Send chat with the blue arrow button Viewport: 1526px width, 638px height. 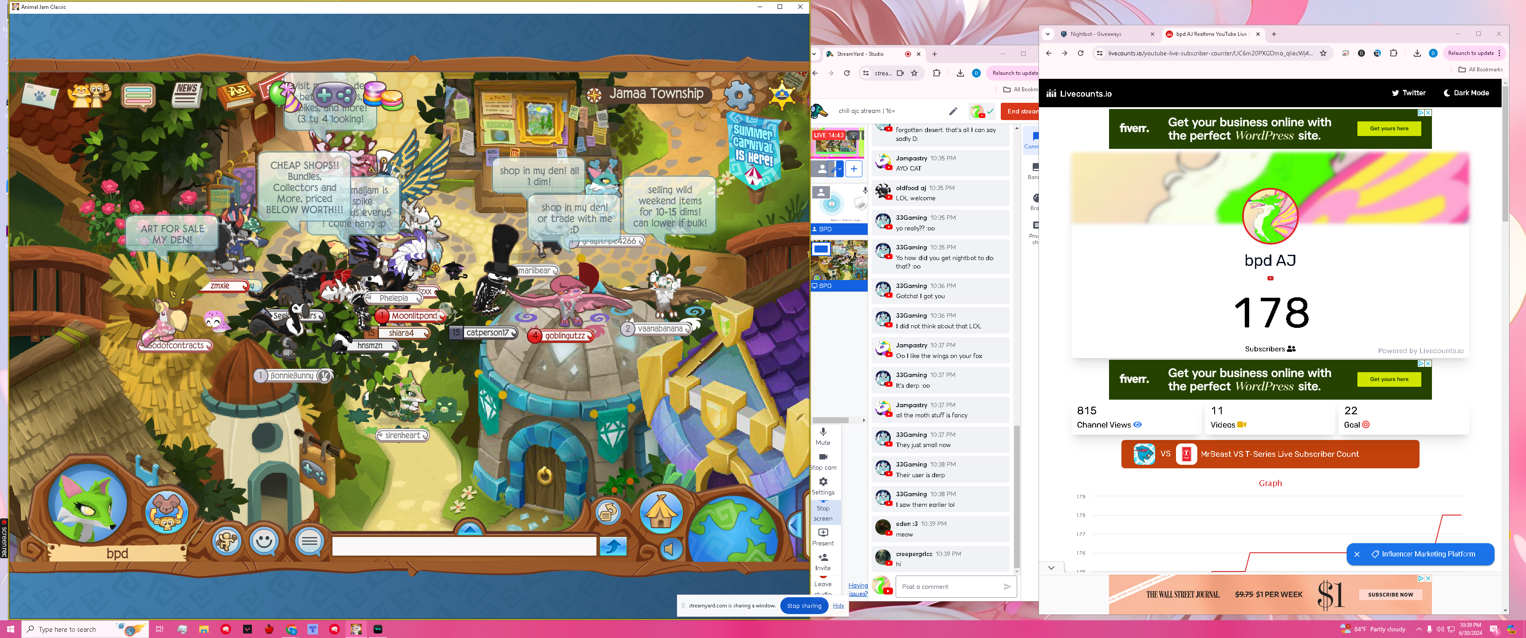coord(613,546)
